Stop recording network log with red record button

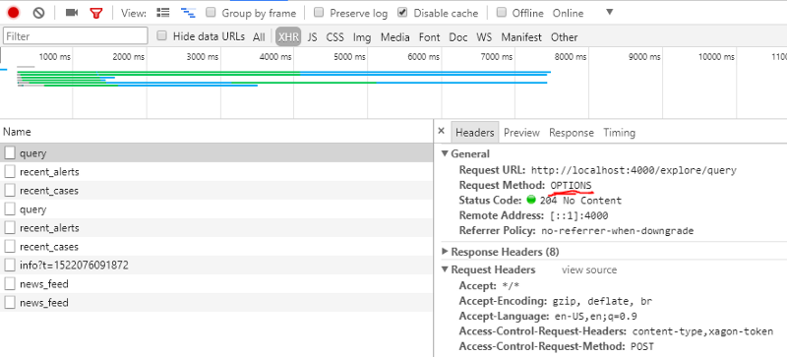(x=13, y=13)
